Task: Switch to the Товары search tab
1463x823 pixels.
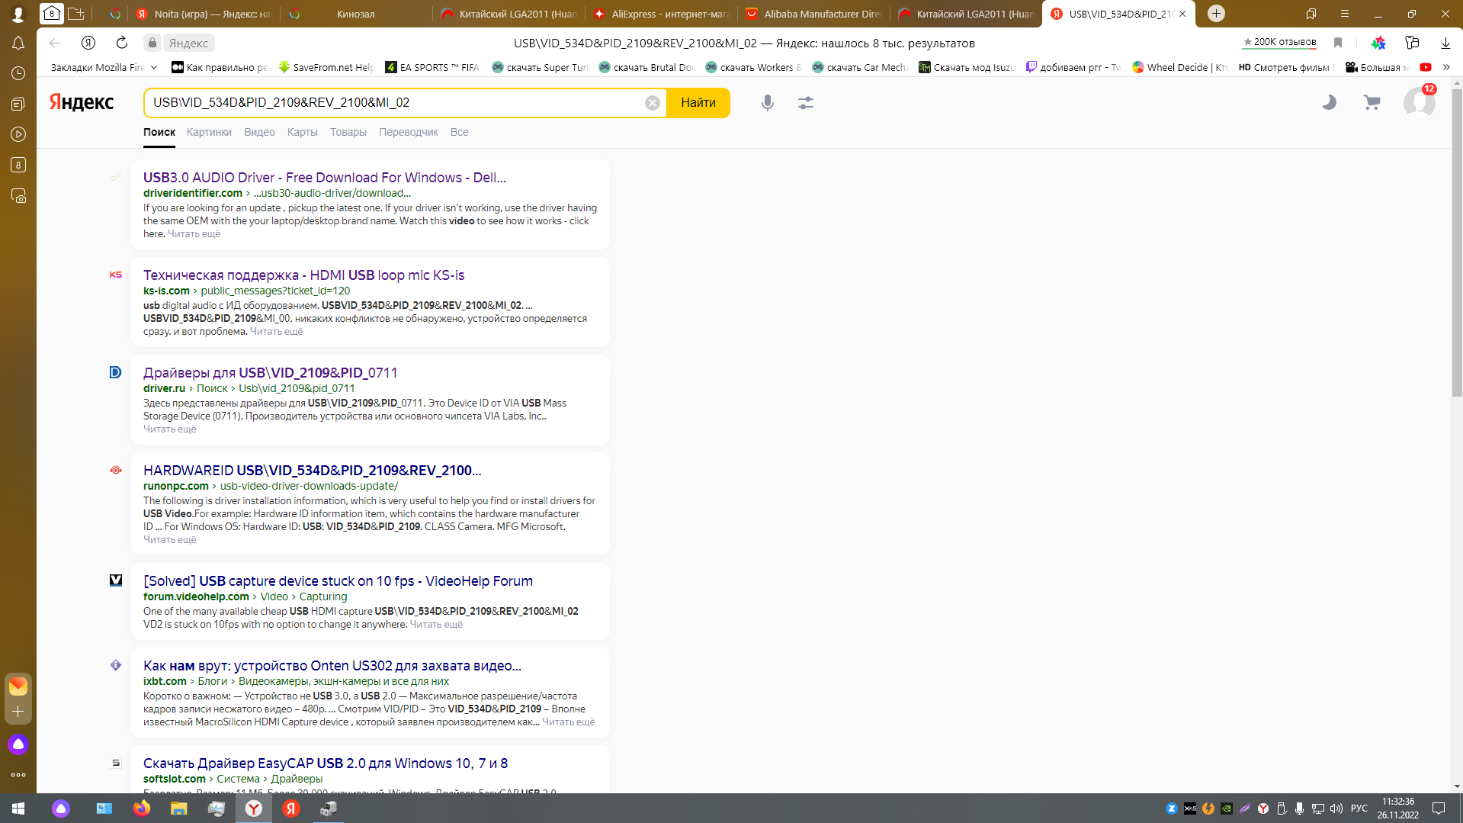Action: coord(348,132)
